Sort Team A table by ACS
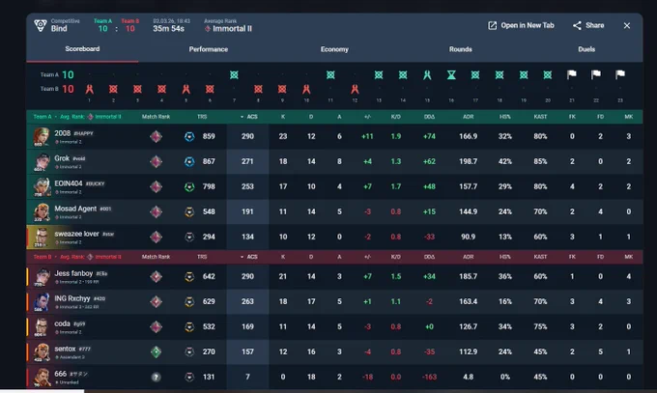The width and height of the screenshot is (657, 393). point(249,117)
